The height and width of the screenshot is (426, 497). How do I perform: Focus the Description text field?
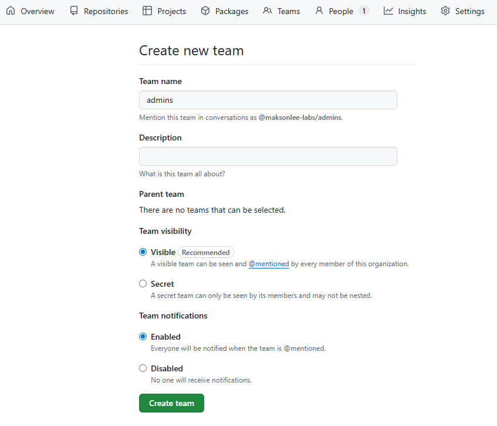pos(268,156)
